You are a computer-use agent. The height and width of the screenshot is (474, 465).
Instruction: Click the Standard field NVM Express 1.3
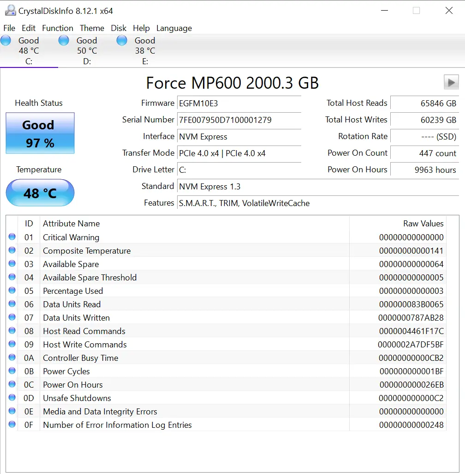pyautogui.click(x=318, y=187)
